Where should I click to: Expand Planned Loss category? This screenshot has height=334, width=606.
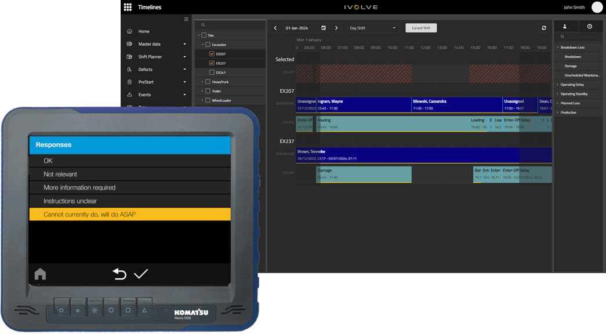click(558, 103)
